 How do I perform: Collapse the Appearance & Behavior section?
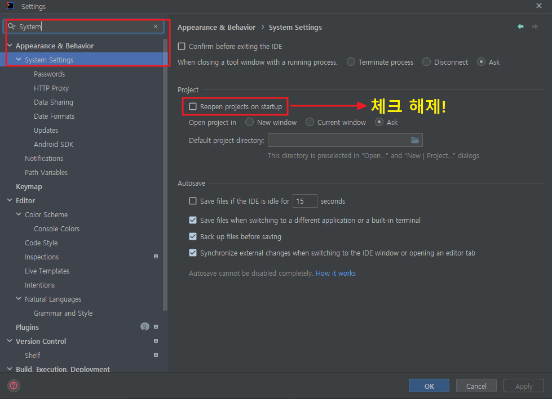pyautogui.click(x=9, y=46)
